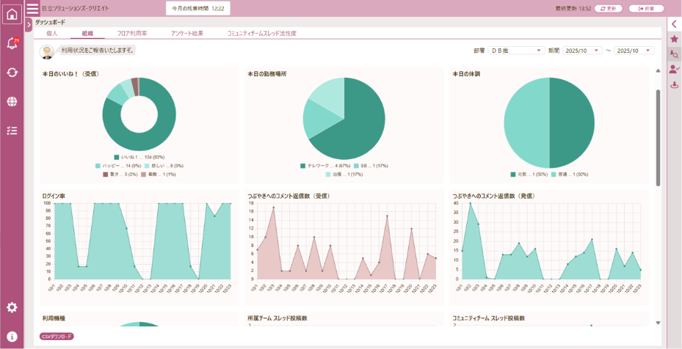
Task: Open the Home icon in left sidebar
Action: [12, 15]
